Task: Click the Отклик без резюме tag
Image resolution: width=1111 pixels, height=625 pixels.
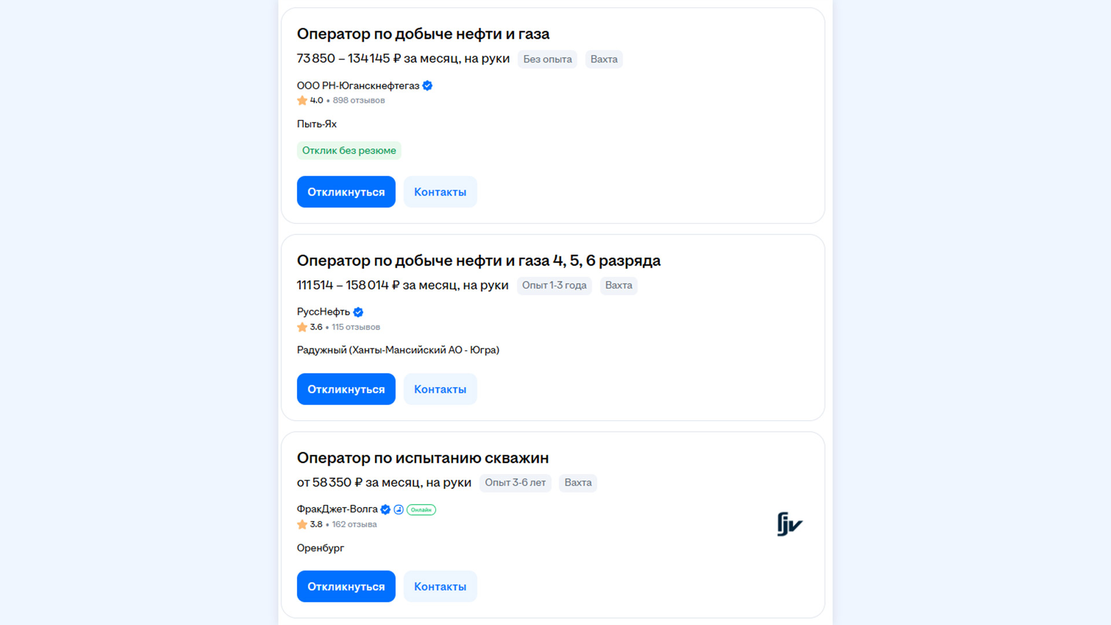Action: tap(349, 151)
